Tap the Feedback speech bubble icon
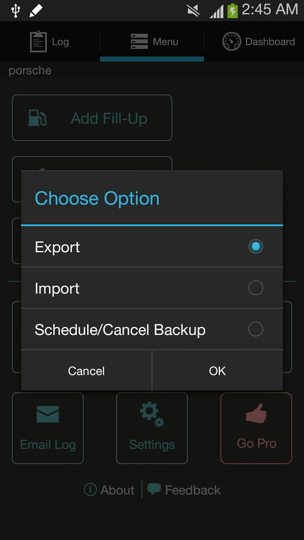 154,489
